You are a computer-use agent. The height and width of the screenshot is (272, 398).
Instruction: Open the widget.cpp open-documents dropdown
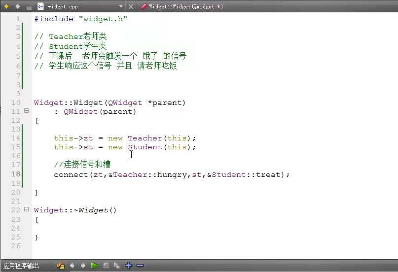(121, 6)
